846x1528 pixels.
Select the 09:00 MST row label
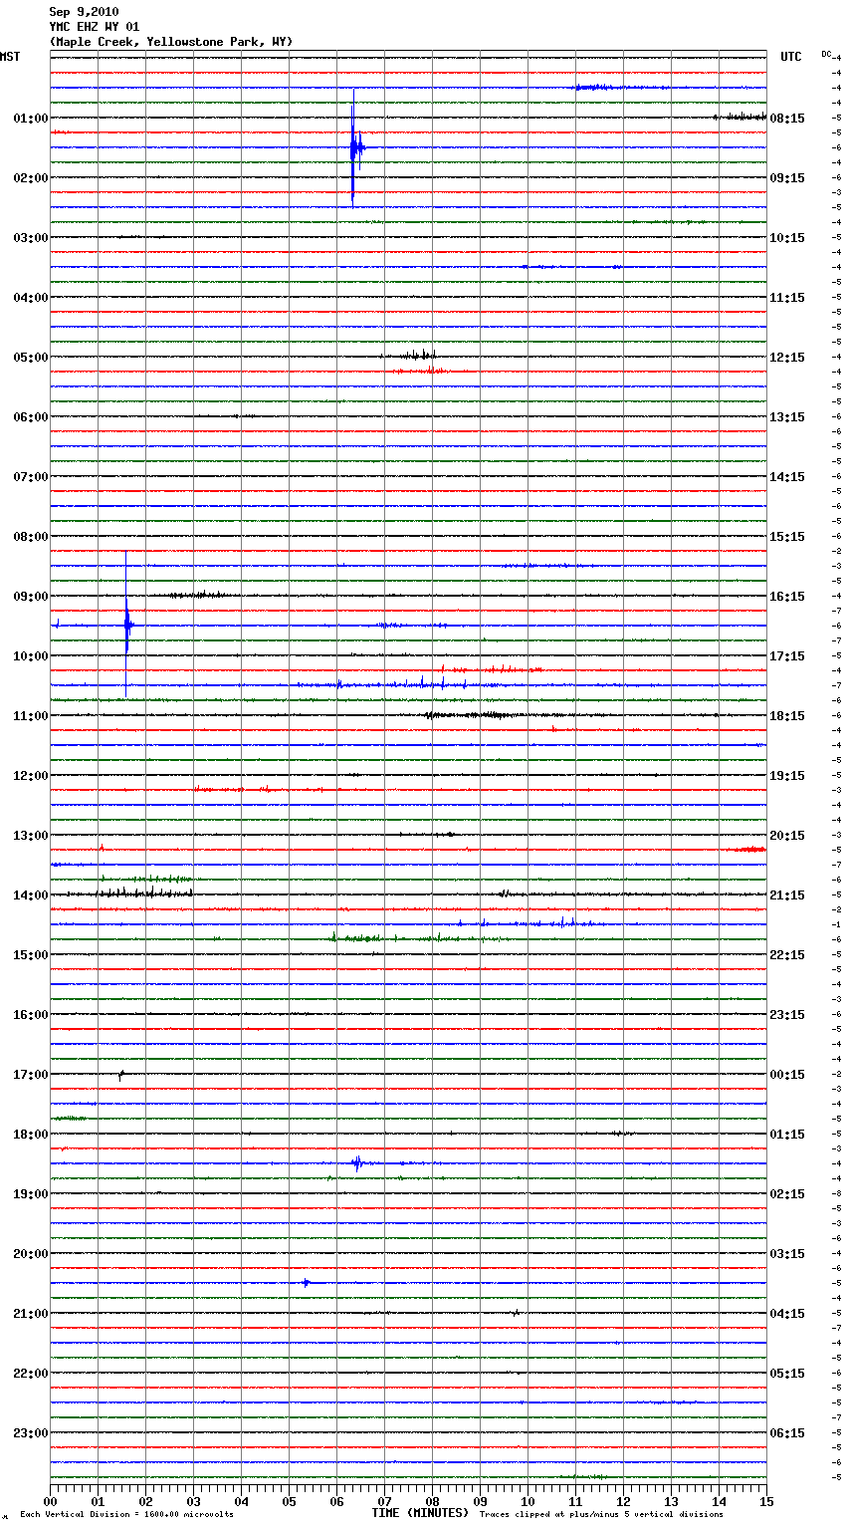[30, 597]
